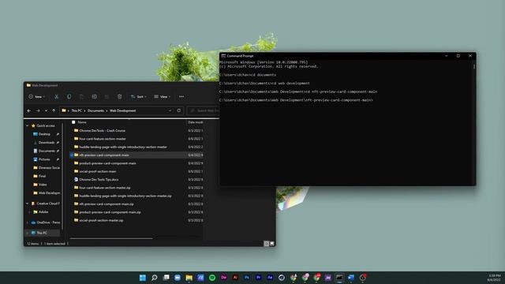Viewport: 505px width, 284px height.
Task: Open the New dropdown in File Explorer
Action: click(x=37, y=96)
